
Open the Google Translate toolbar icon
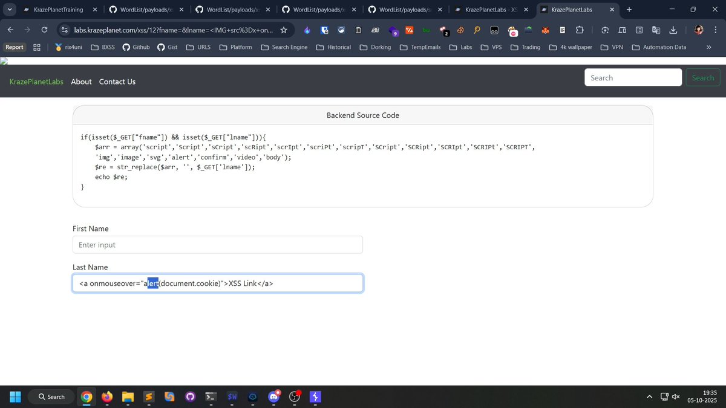pos(656,30)
